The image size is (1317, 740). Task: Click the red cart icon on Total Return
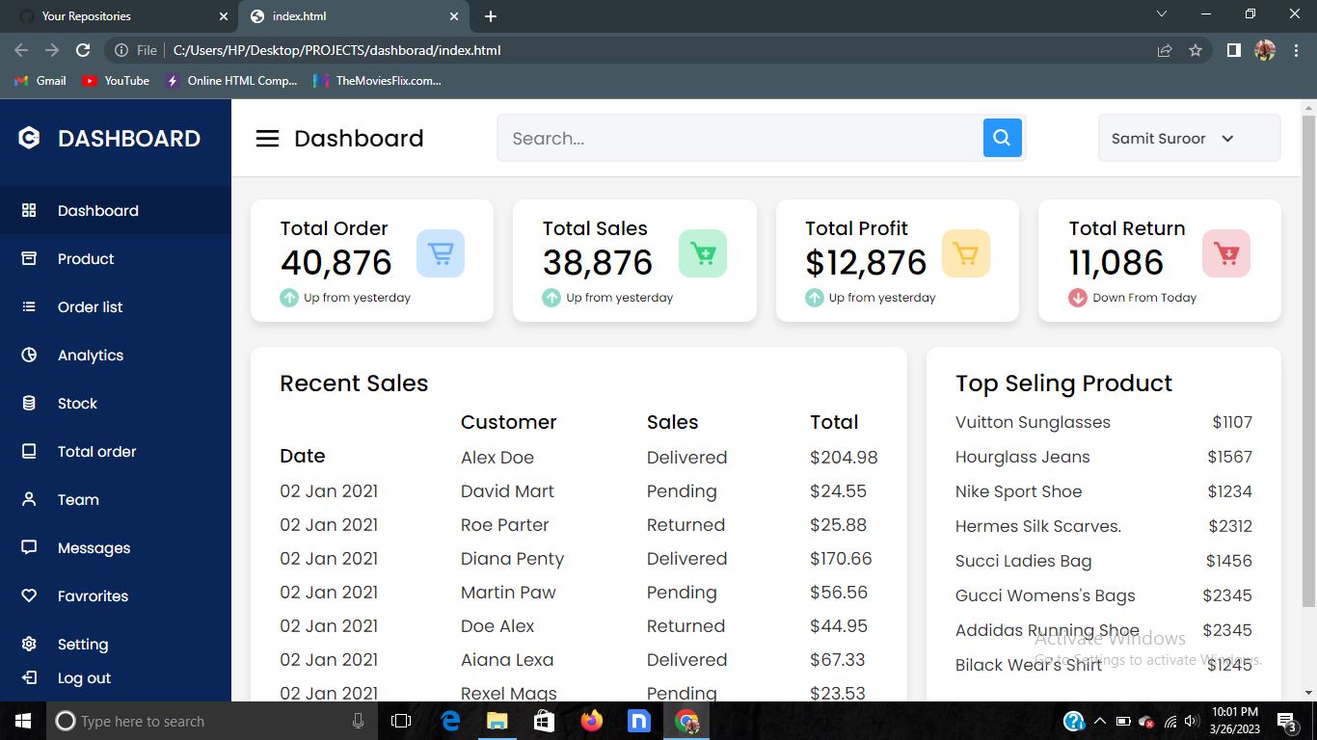click(1226, 253)
